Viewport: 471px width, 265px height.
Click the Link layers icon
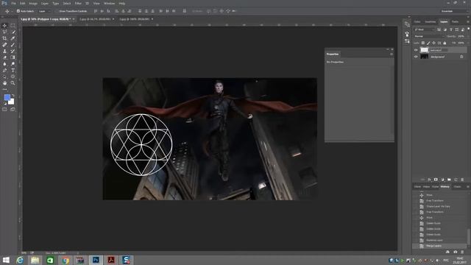coord(422,180)
